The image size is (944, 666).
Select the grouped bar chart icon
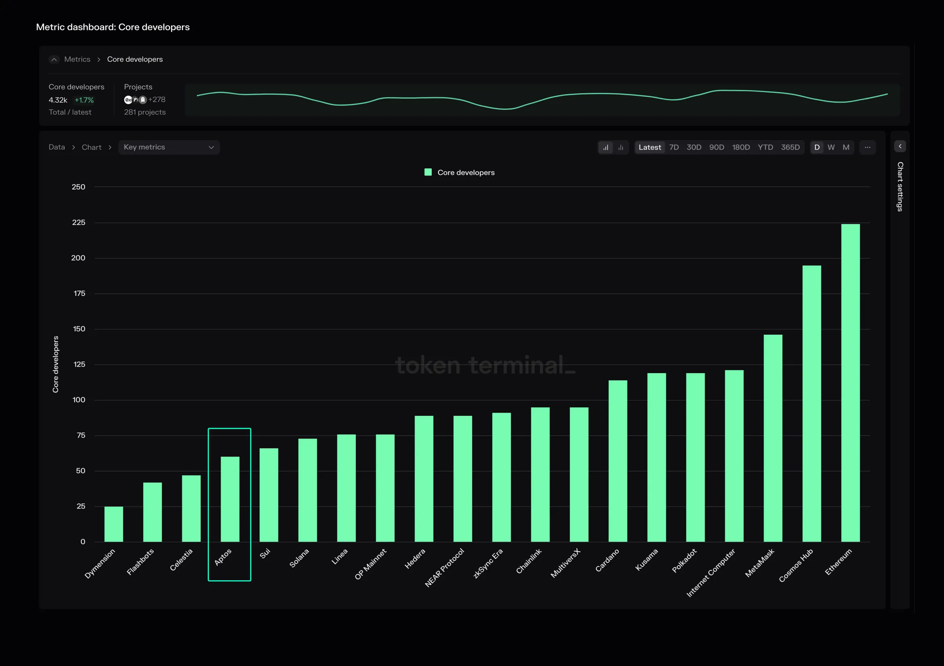coord(621,147)
